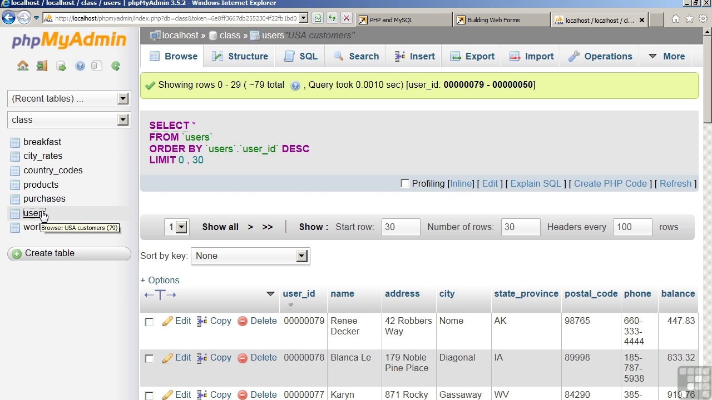Click Copy icon for Renee Decker row

tap(202, 321)
